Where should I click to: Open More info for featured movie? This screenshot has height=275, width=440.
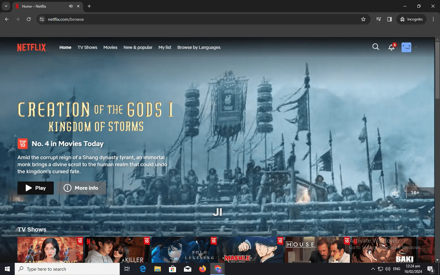pos(81,188)
